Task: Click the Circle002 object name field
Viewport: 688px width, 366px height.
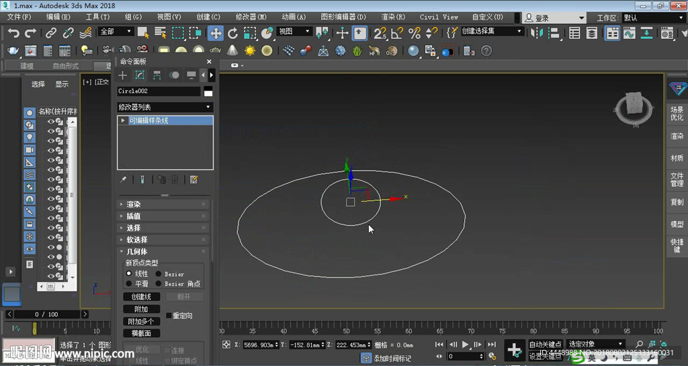Action: [x=159, y=91]
